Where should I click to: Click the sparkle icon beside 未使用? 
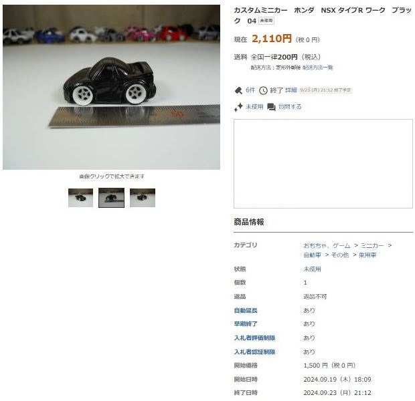tap(238, 107)
